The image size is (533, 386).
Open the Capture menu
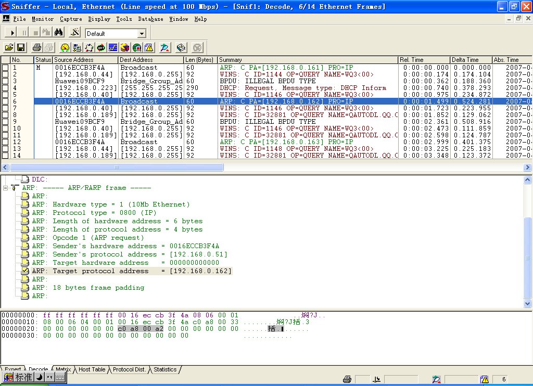click(71, 19)
